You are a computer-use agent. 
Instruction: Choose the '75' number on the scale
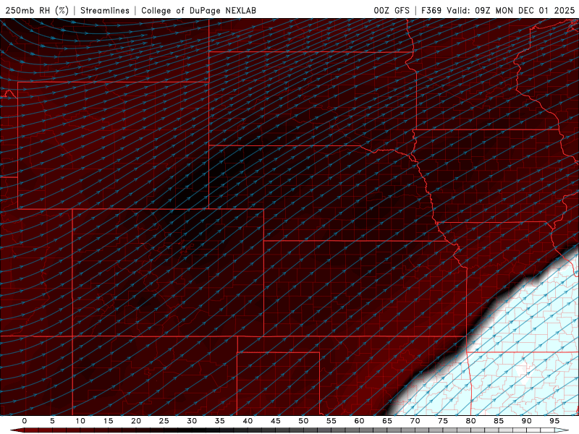pos(443,421)
